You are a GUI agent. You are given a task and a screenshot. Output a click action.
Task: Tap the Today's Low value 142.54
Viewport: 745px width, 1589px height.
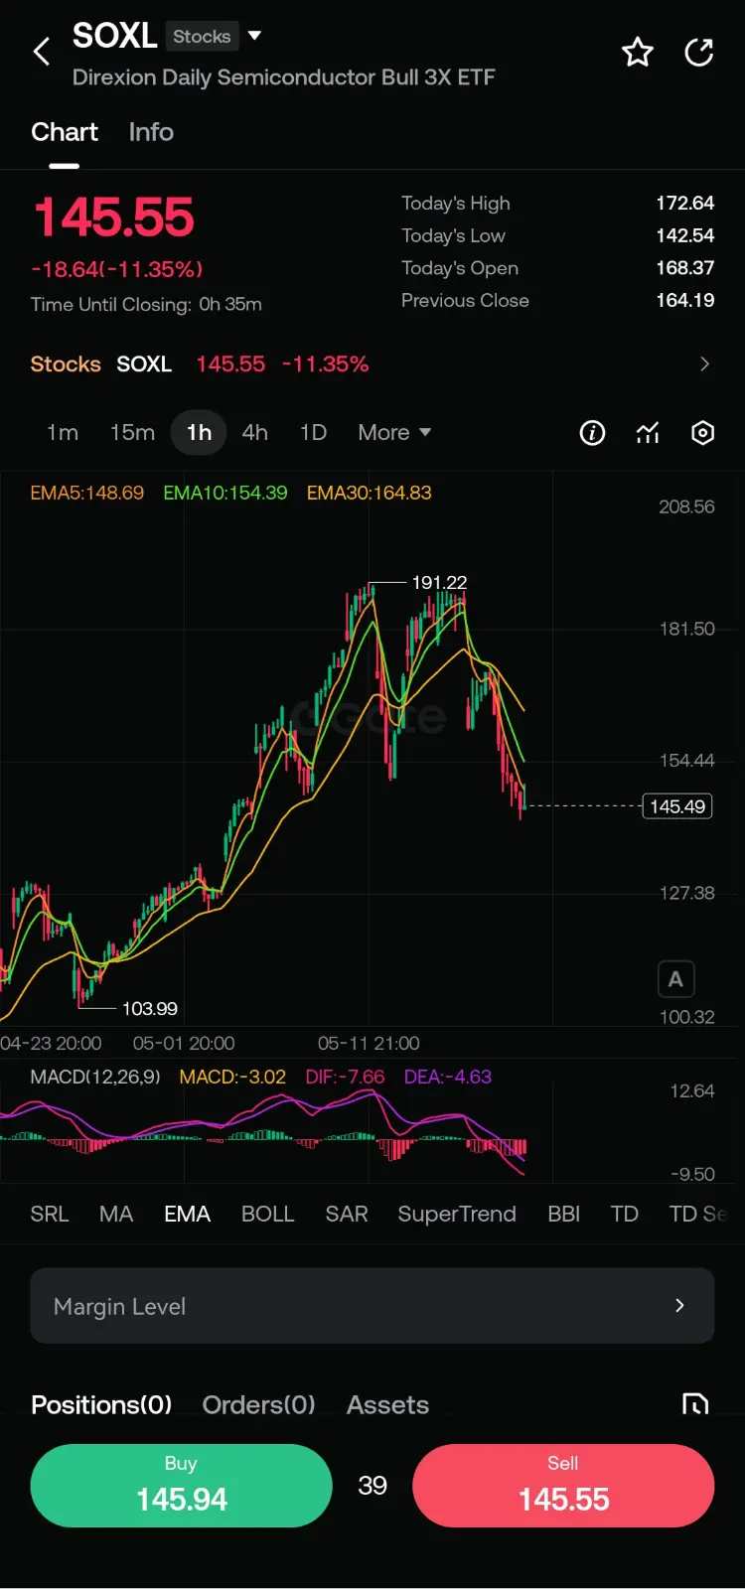[x=685, y=235]
